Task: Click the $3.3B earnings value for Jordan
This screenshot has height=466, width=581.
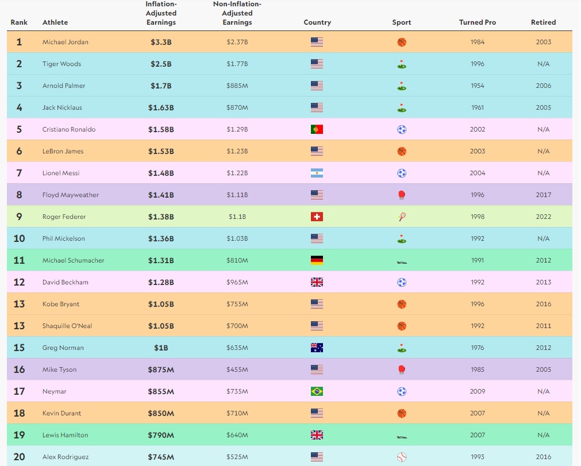Action: click(161, 42)
